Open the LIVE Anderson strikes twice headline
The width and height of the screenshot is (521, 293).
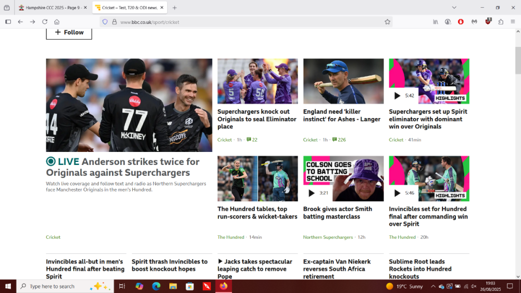click(122, 167)
